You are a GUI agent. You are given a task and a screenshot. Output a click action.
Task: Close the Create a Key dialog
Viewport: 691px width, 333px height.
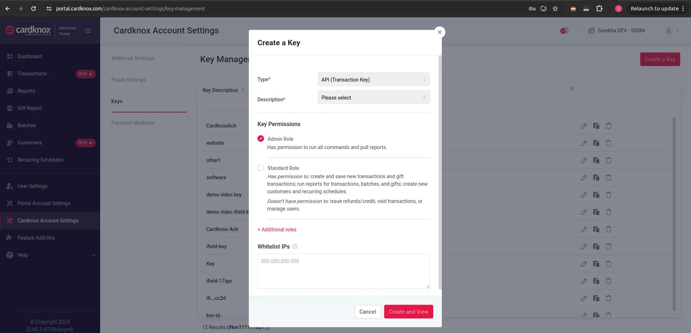point(439,32)
